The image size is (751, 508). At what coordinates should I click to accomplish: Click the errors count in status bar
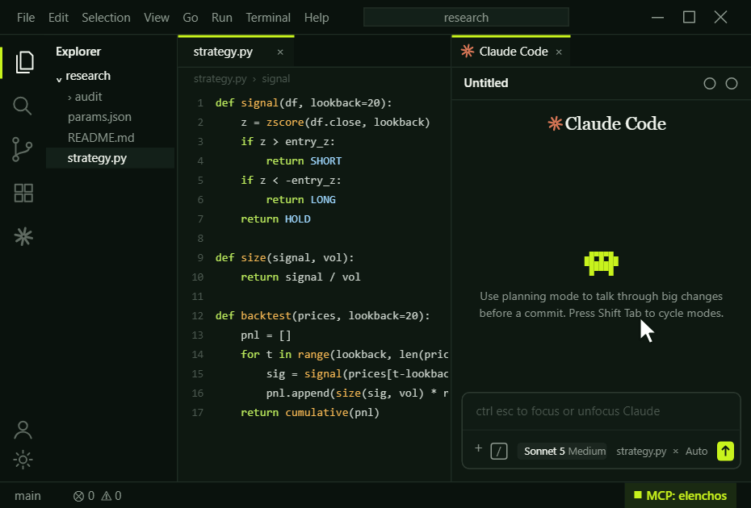coord(84,496)
